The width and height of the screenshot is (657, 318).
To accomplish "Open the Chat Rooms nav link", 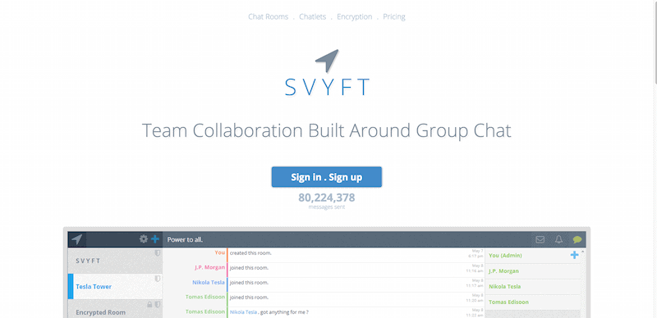I will 269,16.
